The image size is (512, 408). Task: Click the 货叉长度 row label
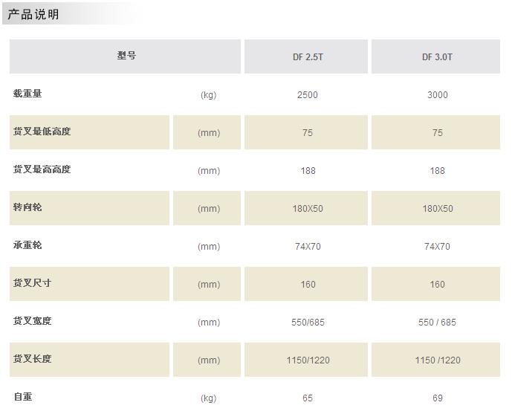[32, 359]
